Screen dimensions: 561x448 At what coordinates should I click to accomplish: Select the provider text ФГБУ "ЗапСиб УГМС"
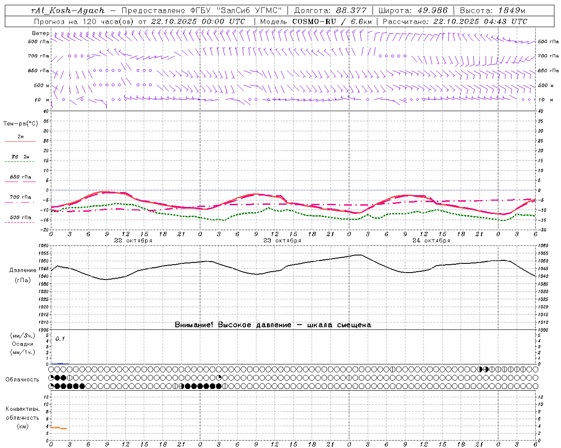pyautogui.click(x=236, y=10)
